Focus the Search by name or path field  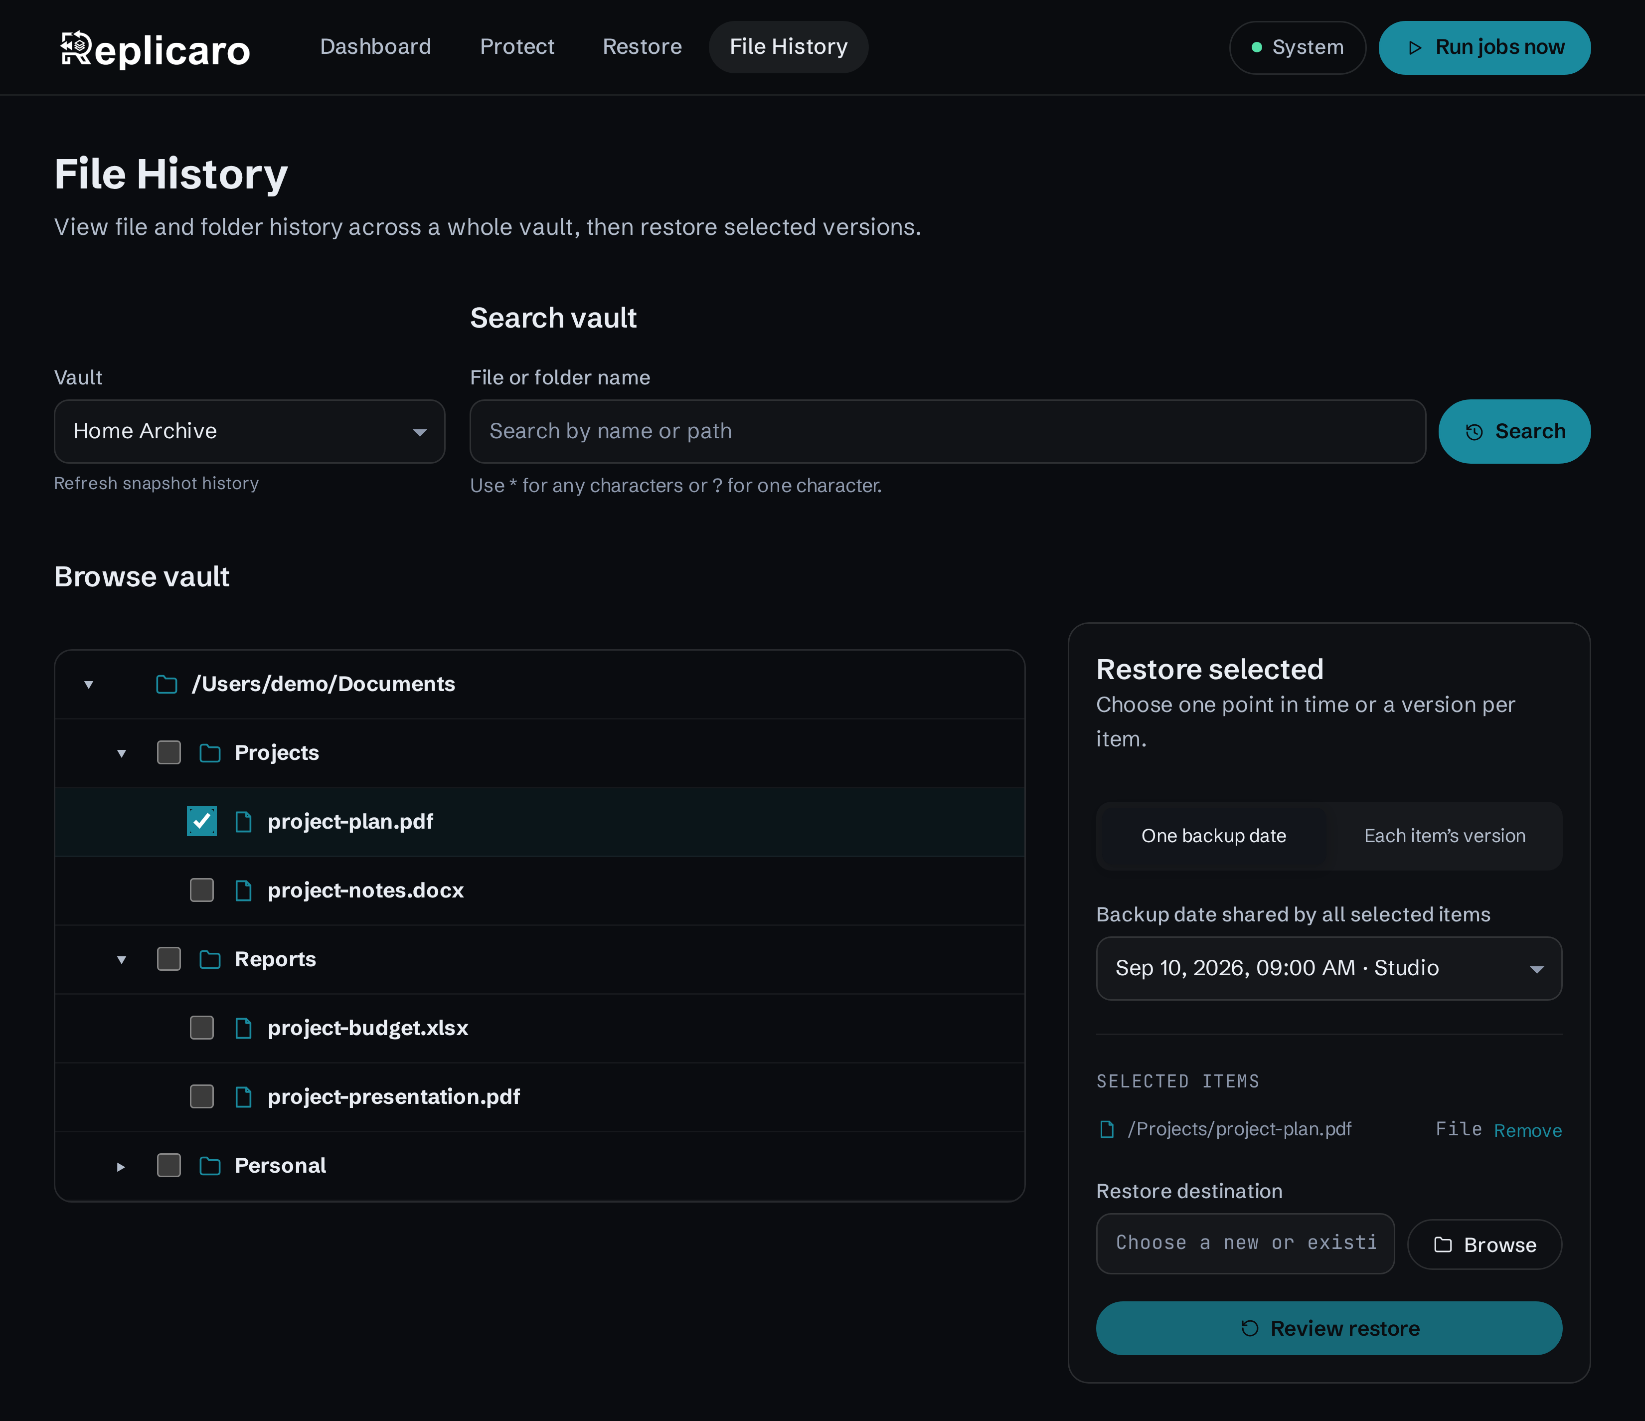(x=948, y=432)
